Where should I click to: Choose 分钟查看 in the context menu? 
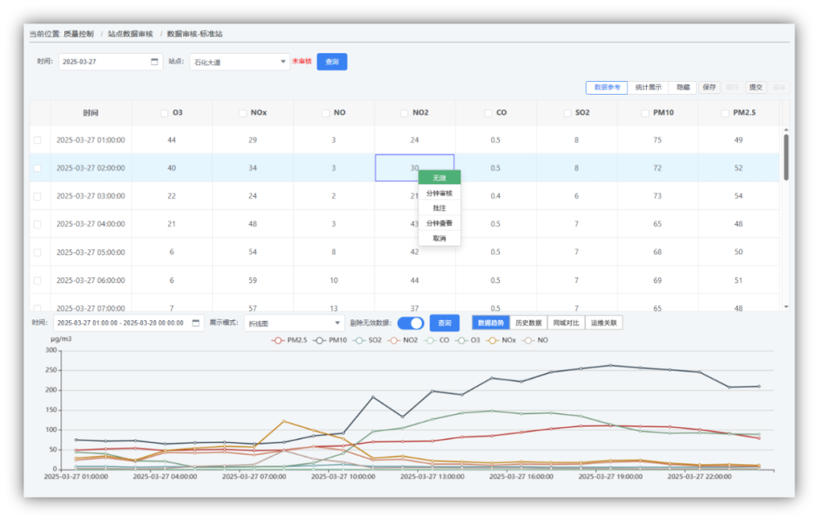(x=439, y=223)
